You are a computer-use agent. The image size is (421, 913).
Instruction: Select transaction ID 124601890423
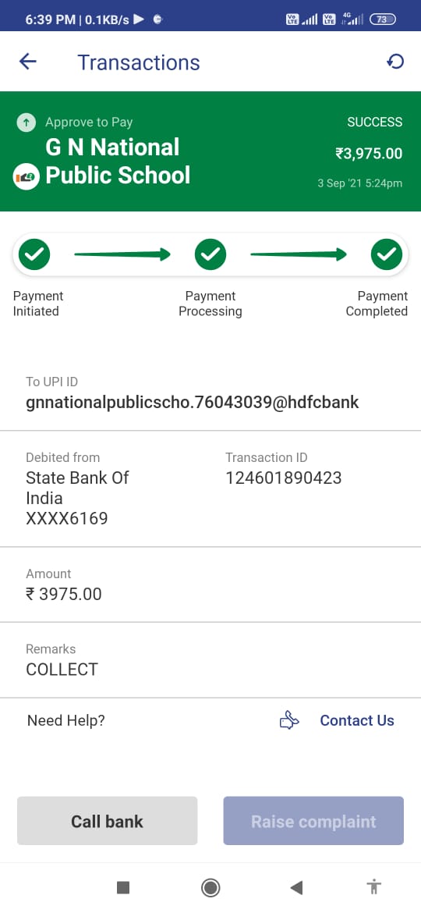coord(284,478)
